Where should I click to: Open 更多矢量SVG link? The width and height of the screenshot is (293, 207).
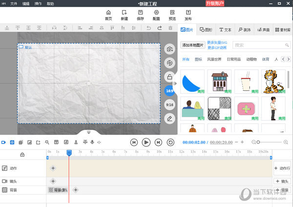pyautogui.click(x=217, y=42)
